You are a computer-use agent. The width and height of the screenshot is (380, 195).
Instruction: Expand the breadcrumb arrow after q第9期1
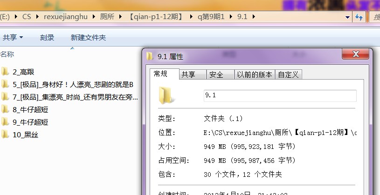point(231,17)
